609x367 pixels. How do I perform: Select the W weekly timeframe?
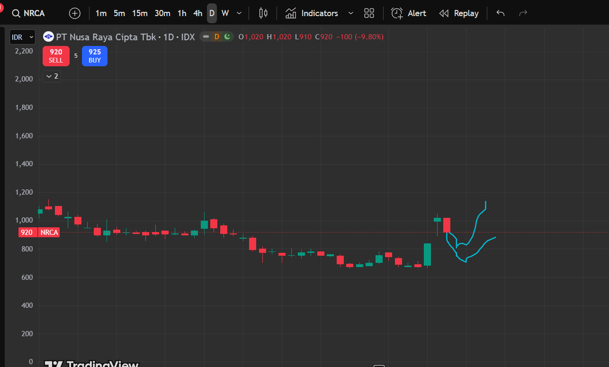225,13
